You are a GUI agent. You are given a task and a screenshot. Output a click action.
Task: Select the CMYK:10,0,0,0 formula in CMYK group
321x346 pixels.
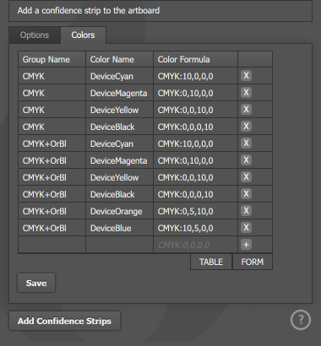click(195, 76)
